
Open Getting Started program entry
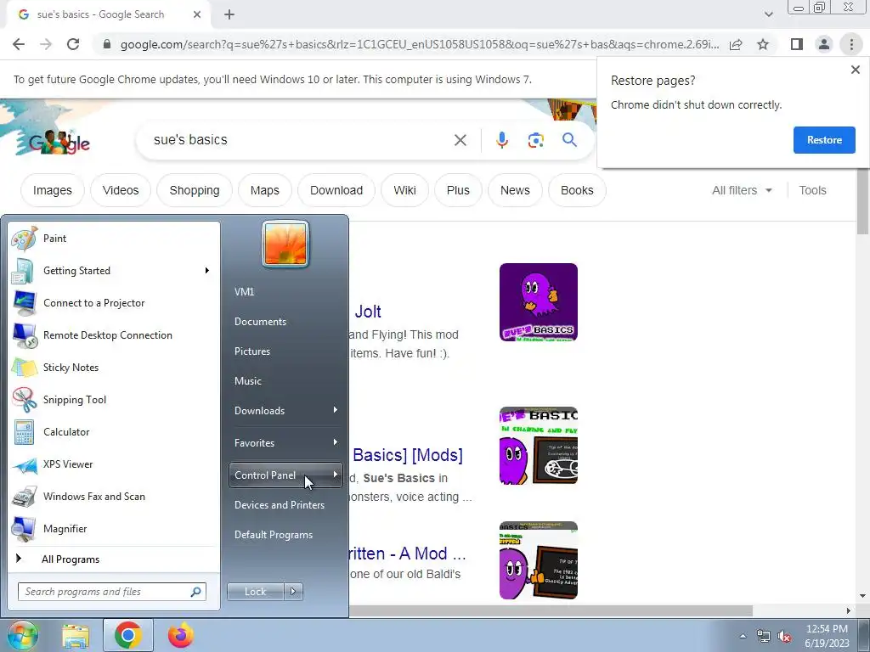(x=114, y=271)
